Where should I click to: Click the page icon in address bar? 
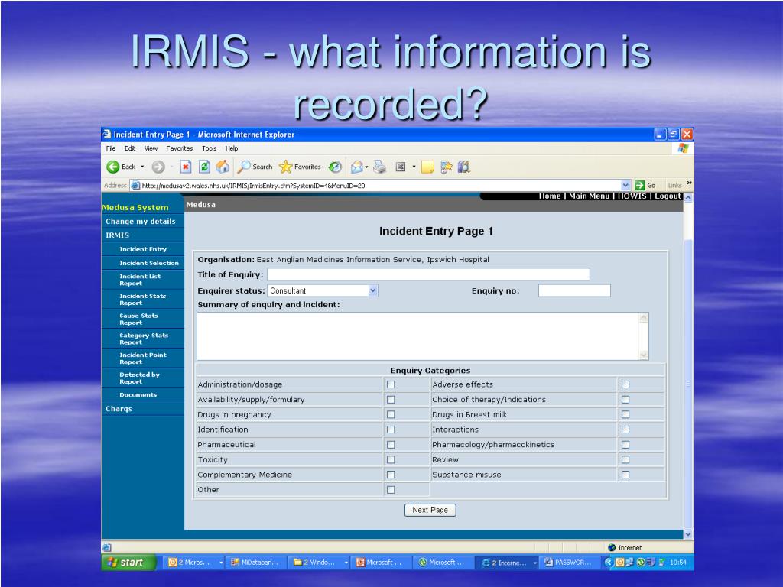click(x=135, y=185)
